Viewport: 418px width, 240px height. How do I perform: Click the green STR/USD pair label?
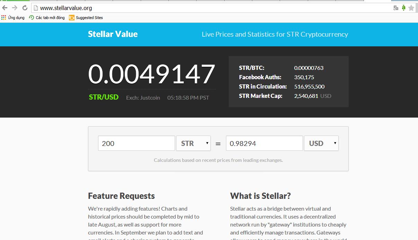coord(104,97)
